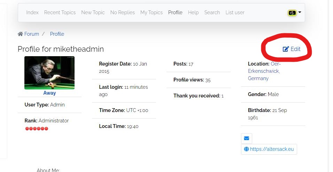The height and width of the screenshot is (172, 333).
Task: Click the snooker player profile picture
Action: coord(49,73)
